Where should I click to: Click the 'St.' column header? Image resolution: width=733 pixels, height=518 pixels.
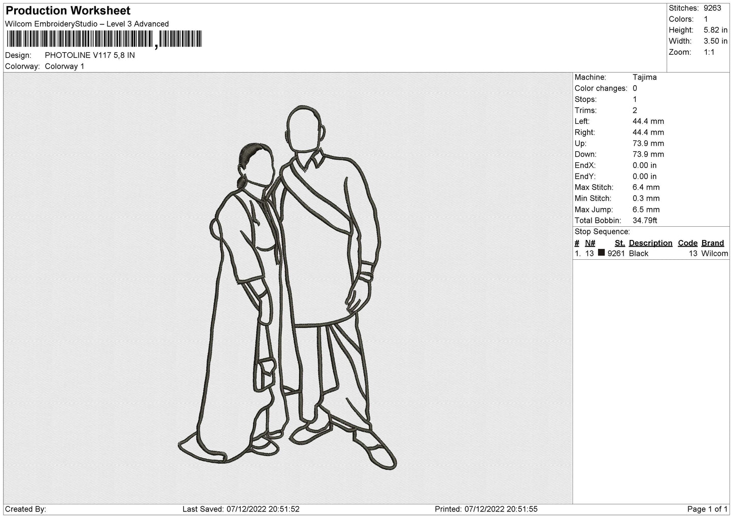[620, 243]
